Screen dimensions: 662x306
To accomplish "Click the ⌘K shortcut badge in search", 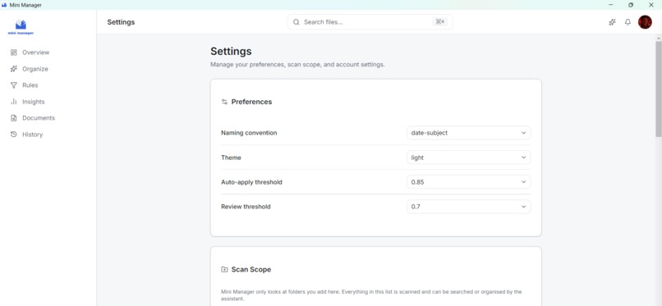I will [440, 22].
